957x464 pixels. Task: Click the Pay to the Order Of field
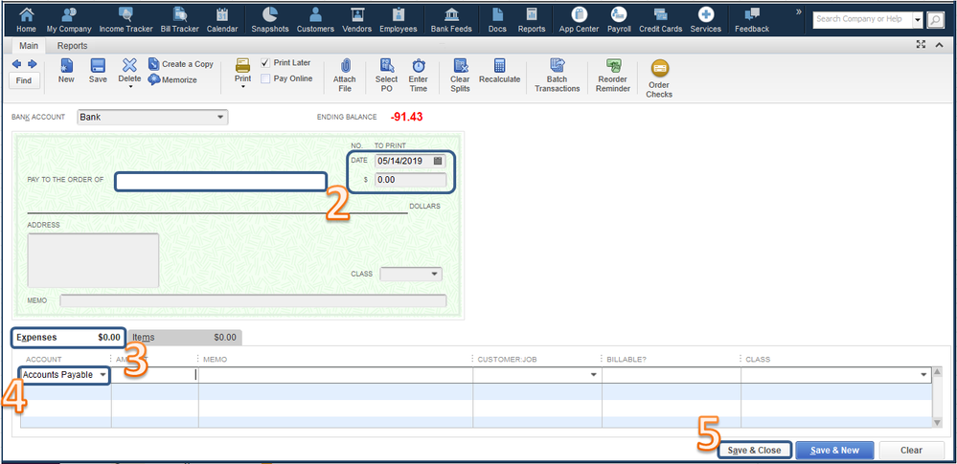[220, 182]
